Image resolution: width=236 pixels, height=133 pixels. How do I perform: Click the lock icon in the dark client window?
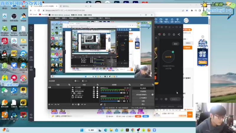pyautogui.click(x=164, y=34)
